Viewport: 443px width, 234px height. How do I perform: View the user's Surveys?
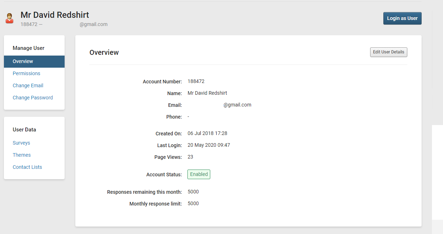pos(21,143)
